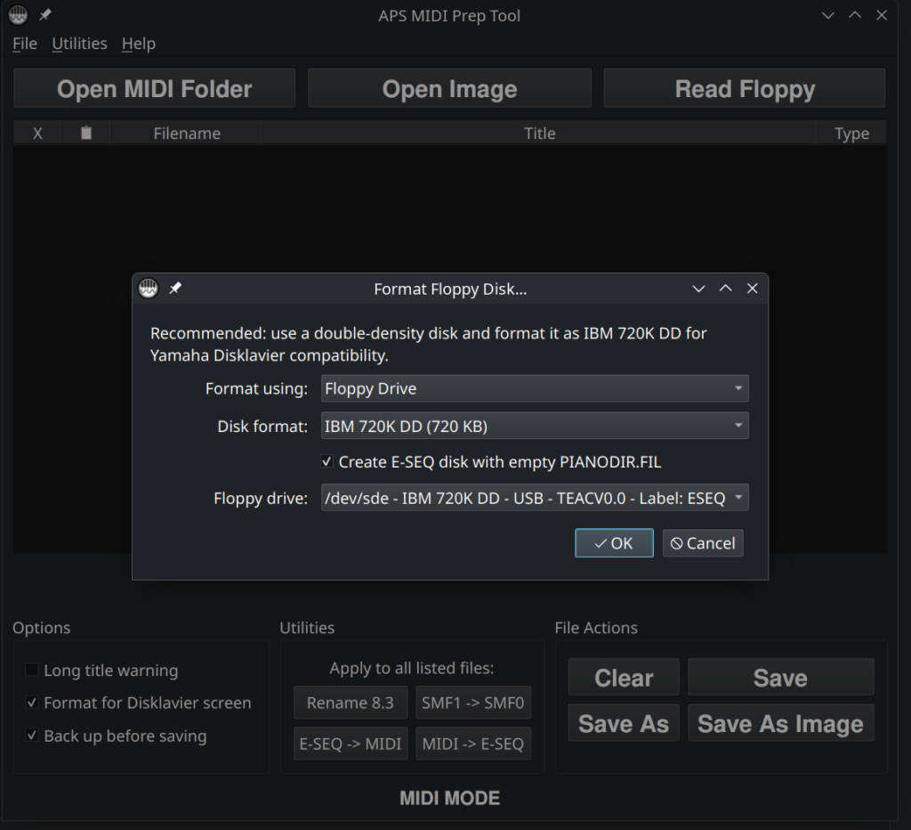911x830 pixels.
Task: Click the clipboard column header icon
Action: (86, 134)
